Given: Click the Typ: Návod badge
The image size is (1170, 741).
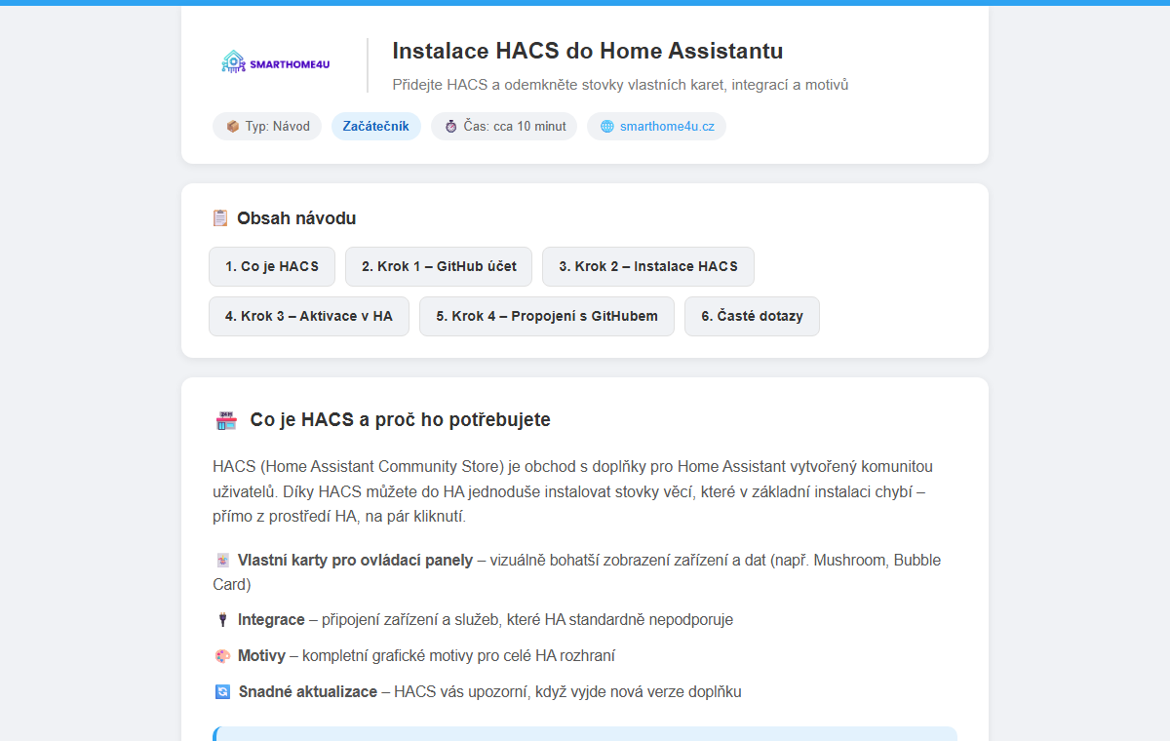Looking at the screenshot, I should click(267, 127).
